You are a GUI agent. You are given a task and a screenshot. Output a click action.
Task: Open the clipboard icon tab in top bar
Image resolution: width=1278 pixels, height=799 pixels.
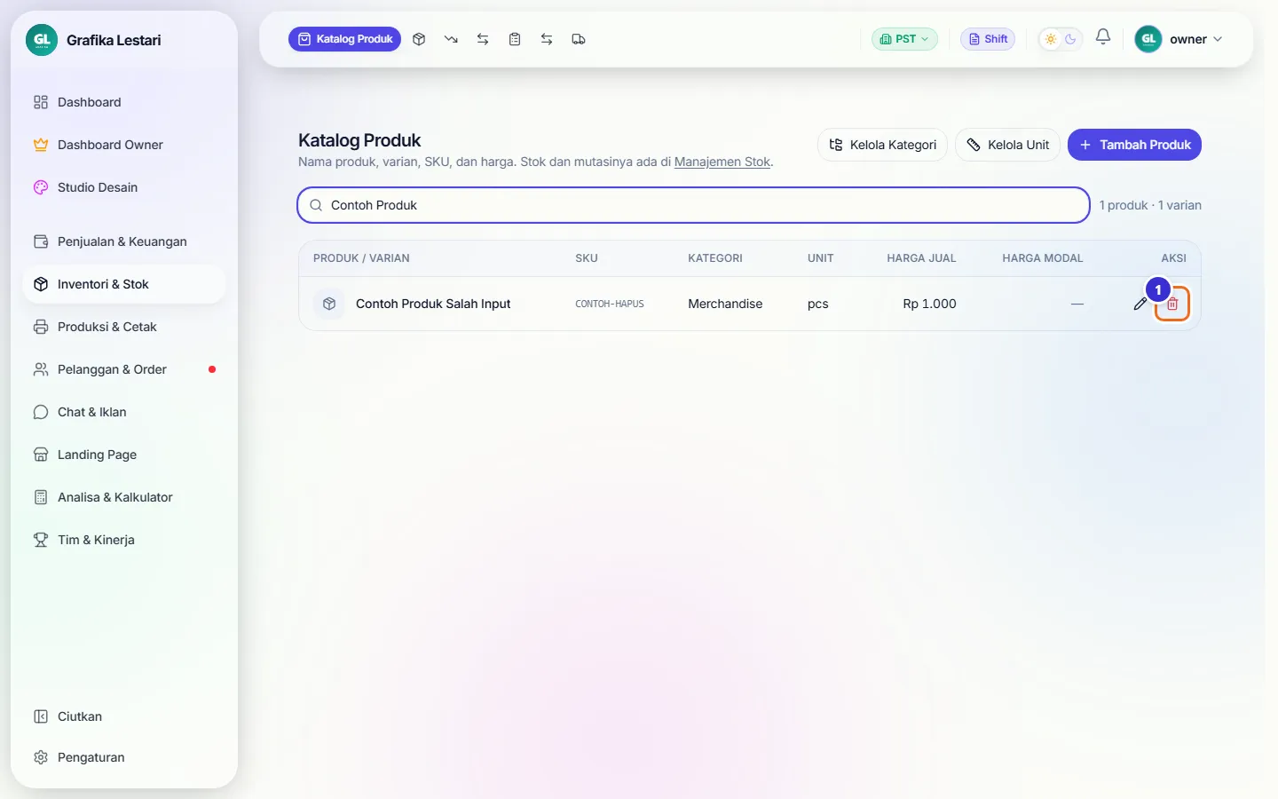pyautogui.click(x=515, y=39)
